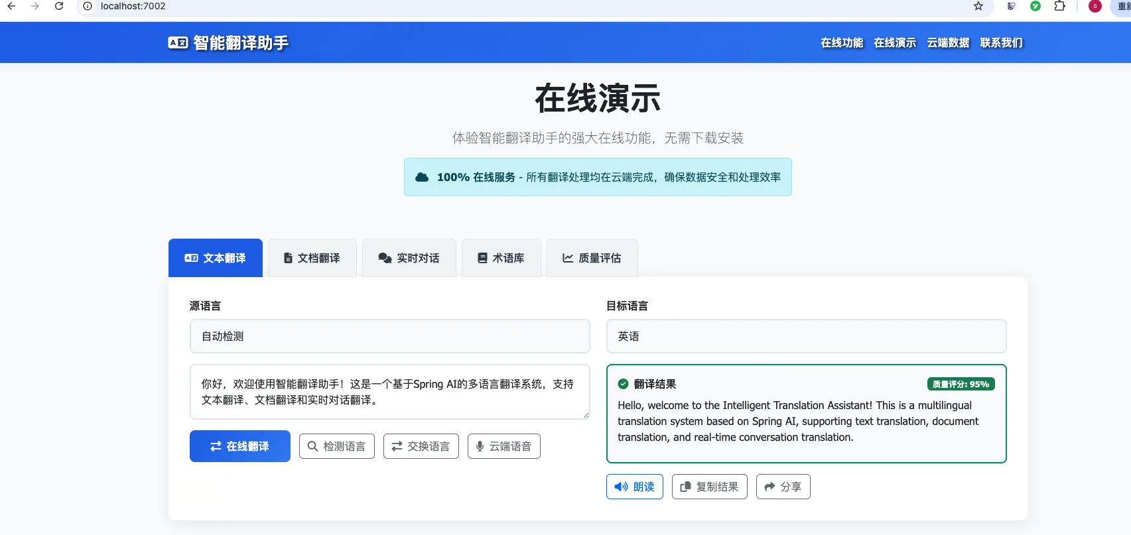Click the cloud icon in the info banner
Screen dimensions: 1131x535
tap(422, 177)
